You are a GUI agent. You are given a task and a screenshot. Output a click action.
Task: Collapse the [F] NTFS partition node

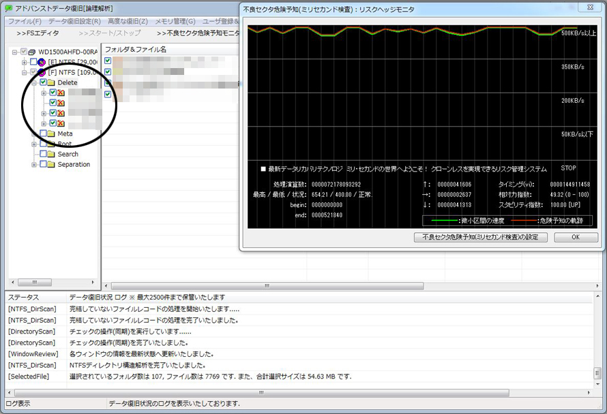tap(25, 72)
